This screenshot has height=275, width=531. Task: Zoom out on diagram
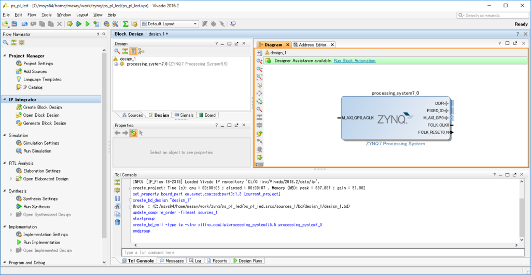259,69
